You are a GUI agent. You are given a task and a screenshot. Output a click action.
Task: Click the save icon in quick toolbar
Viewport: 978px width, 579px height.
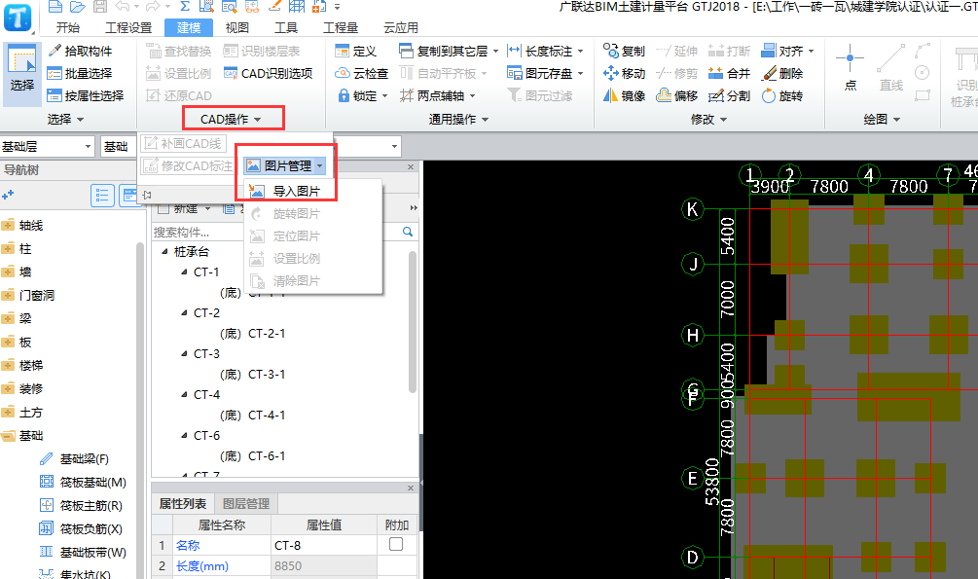point(100,6)
